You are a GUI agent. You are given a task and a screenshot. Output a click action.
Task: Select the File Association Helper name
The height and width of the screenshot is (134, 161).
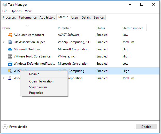tap(29, 42)
